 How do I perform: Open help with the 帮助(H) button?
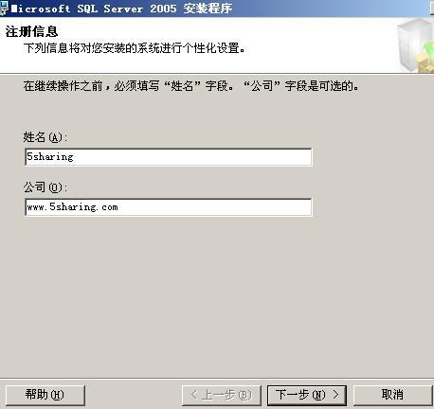(x=45, y=395)
